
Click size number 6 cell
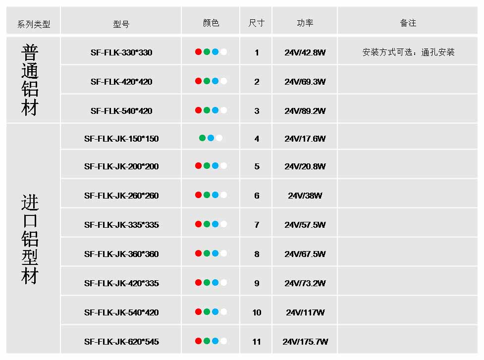257,196
